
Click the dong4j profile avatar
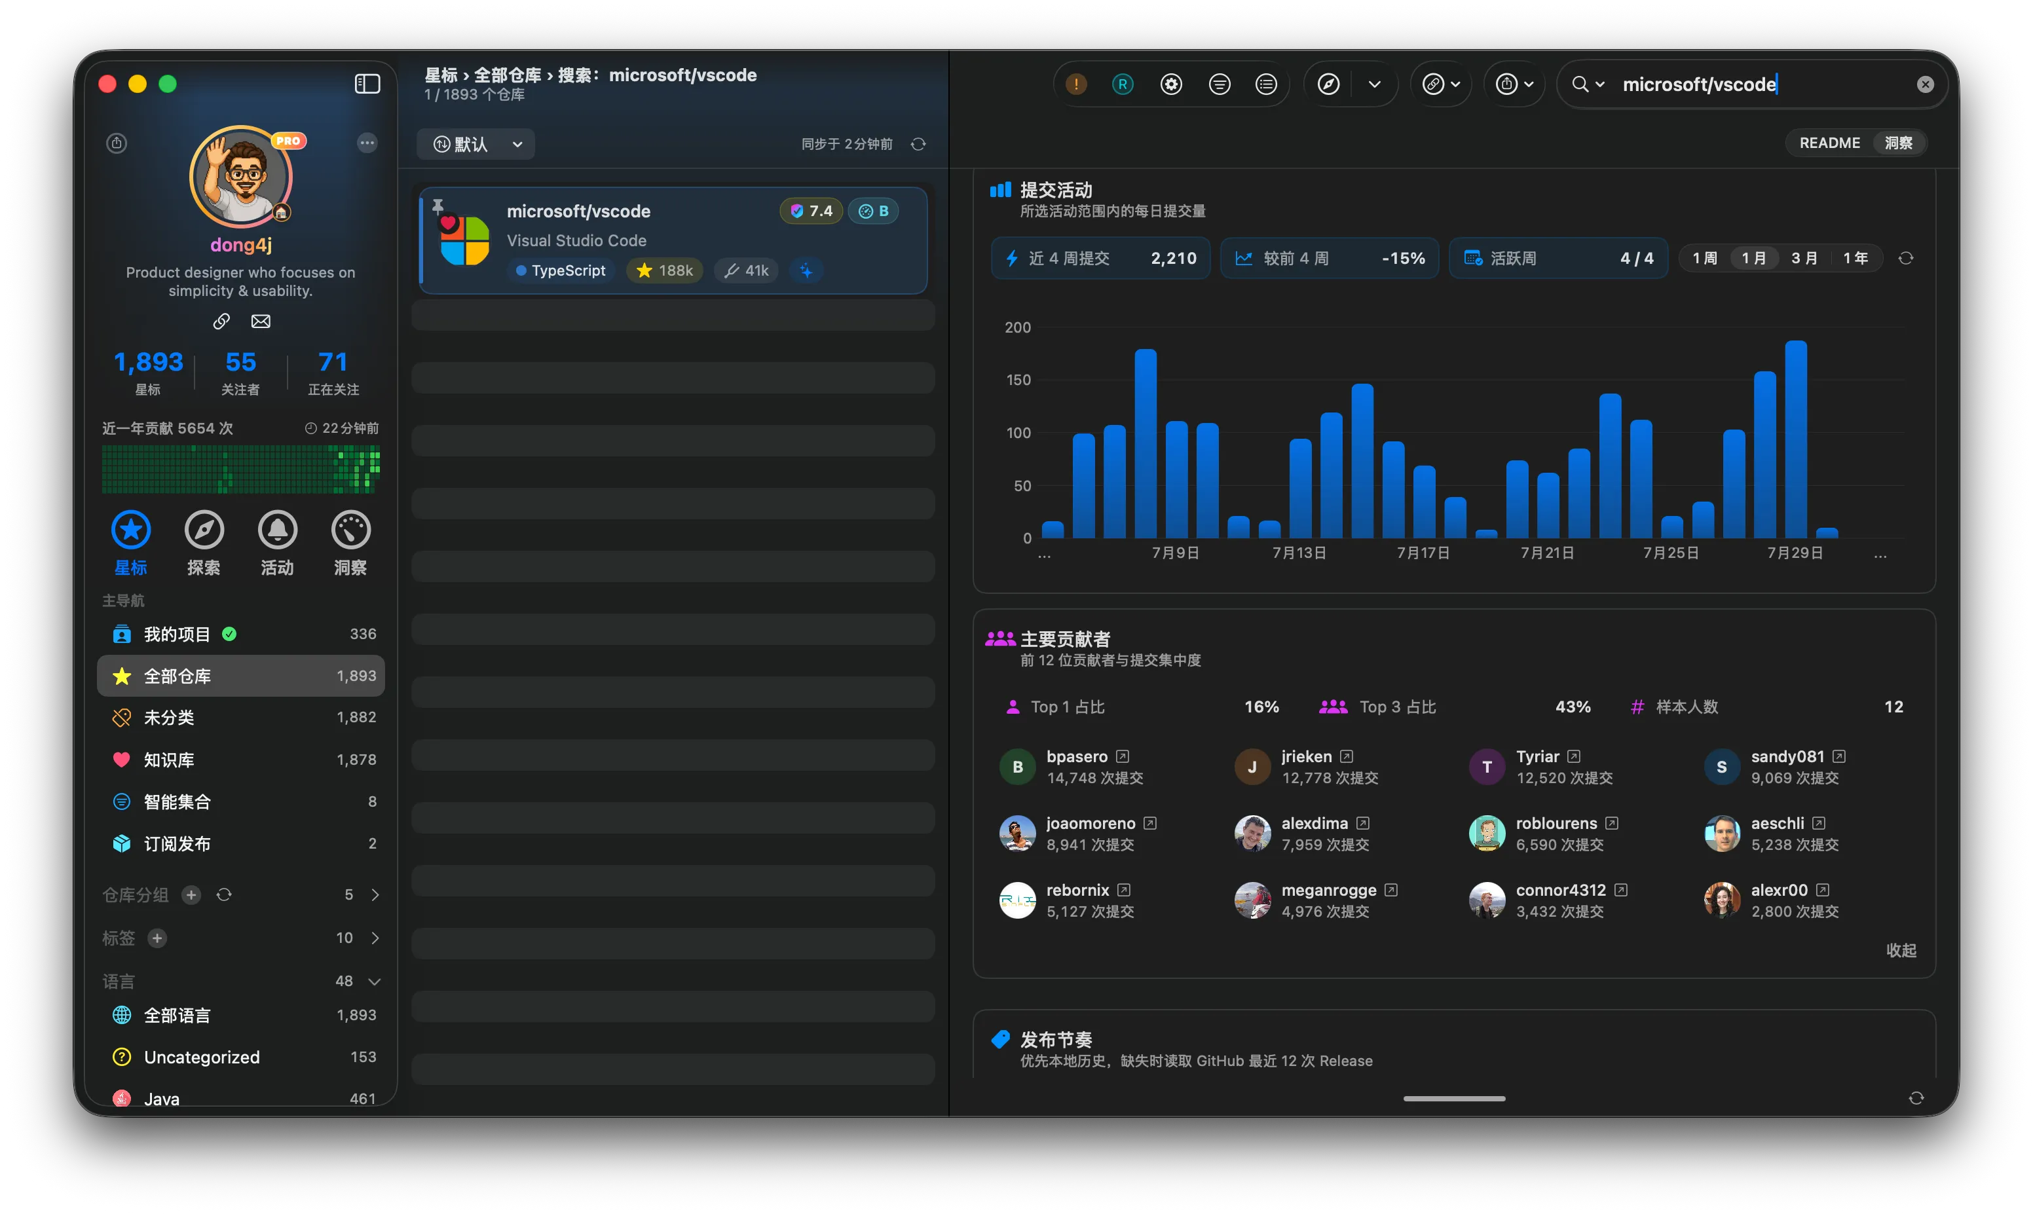tap(241, 177)
